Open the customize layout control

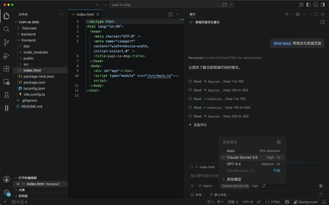pos(301,5)
